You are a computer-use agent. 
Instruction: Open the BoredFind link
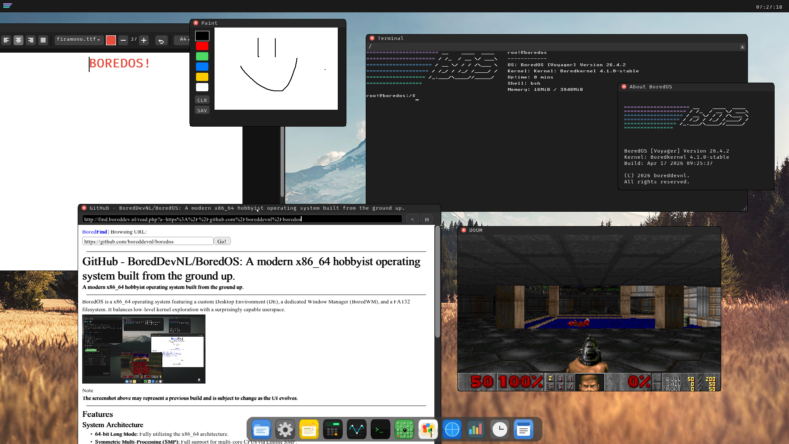(x=95, y=232)
